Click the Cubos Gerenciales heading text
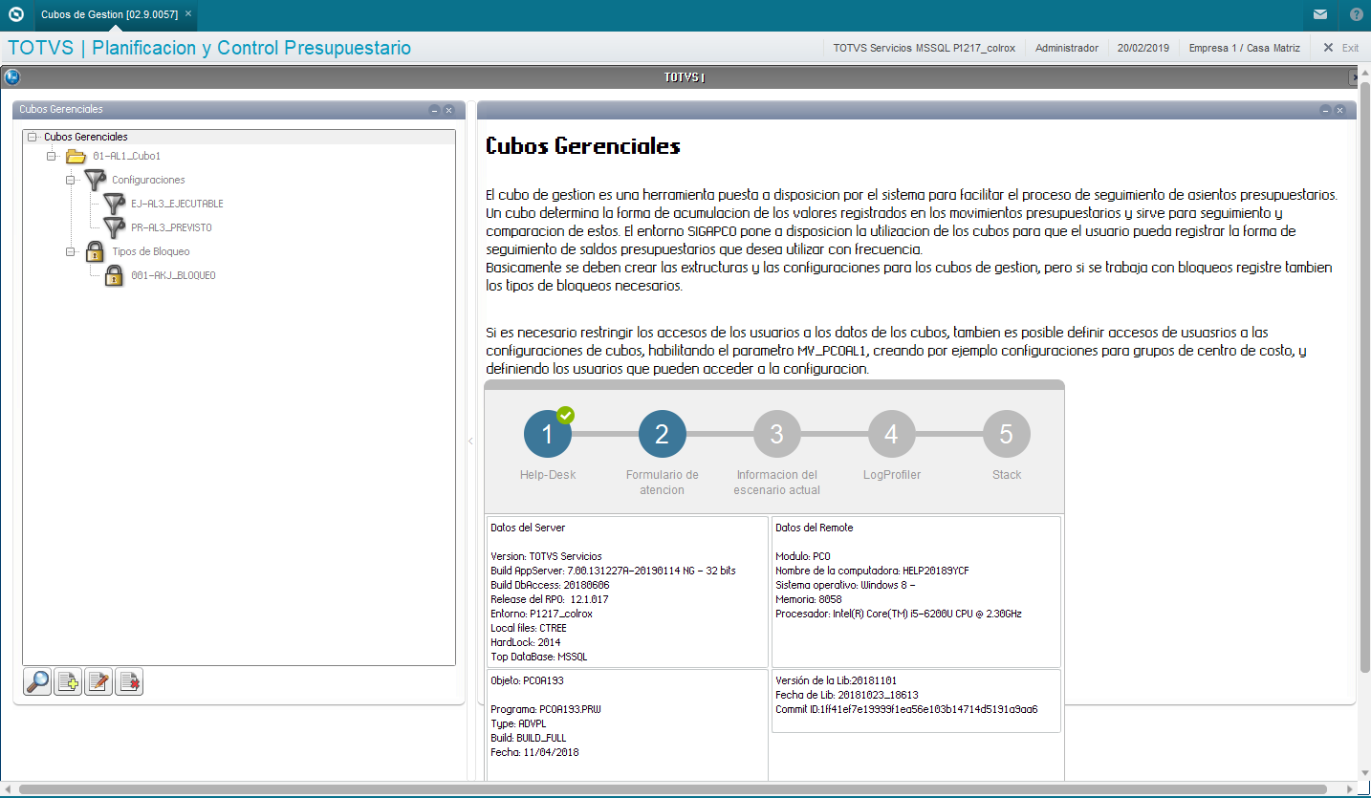This screenshot has height=798, width=1371. (583, 146)
